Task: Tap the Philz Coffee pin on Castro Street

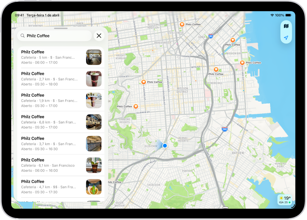Action: tap(143, 82)
